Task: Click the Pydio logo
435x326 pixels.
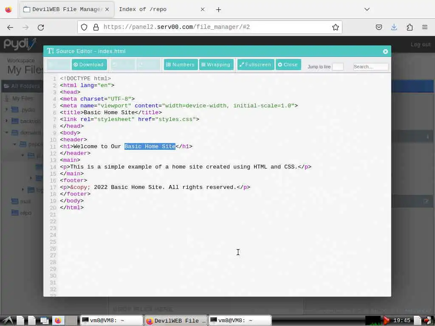Action: click(20, 44)
